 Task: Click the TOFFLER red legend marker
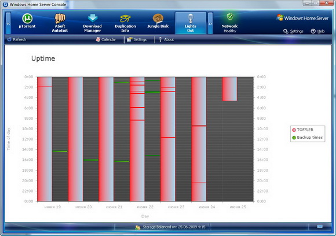(294, 130)
